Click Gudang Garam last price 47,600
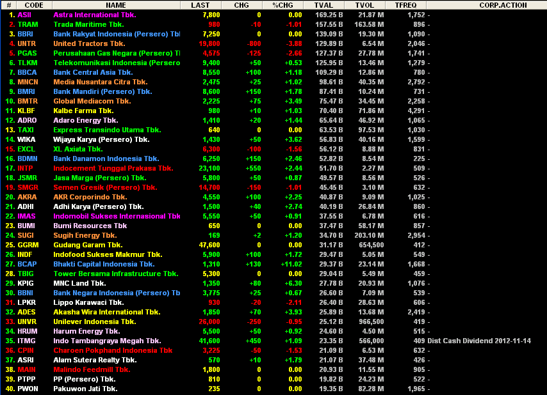Image resolution: width=547 pixels, height=395 pixels. (x=209, y=245)
